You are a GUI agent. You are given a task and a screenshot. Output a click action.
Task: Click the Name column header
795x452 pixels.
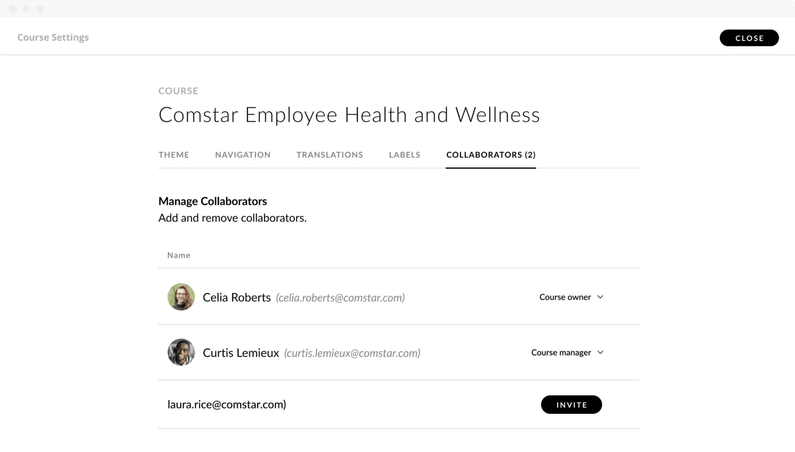coord(179,255)
